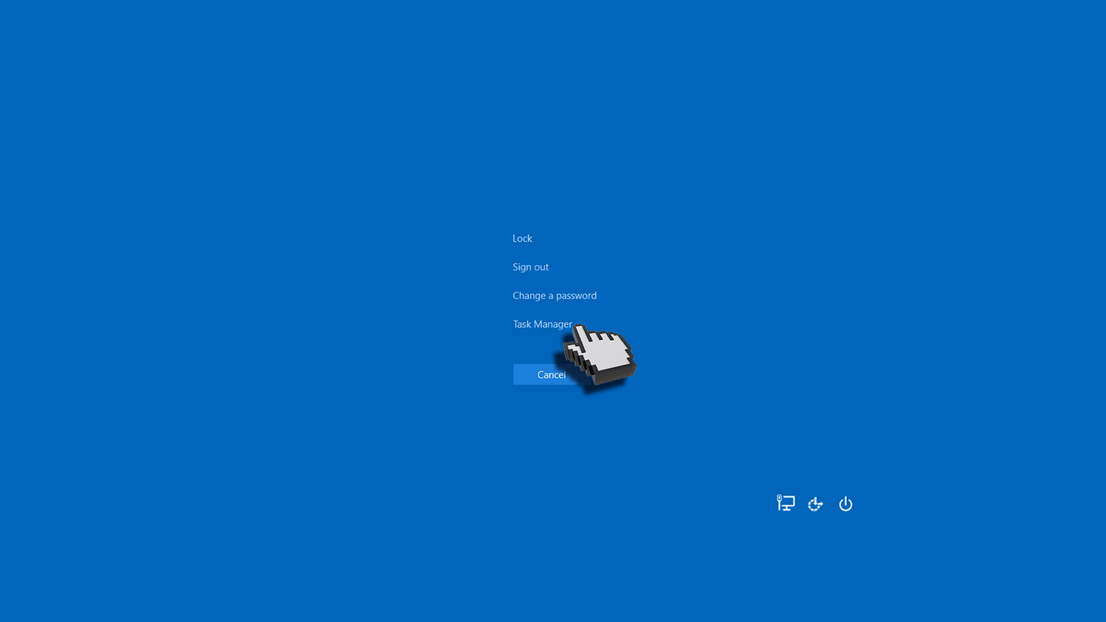Open Change a password
This screenshot has width=1106, height=622.
pos(554,295)
